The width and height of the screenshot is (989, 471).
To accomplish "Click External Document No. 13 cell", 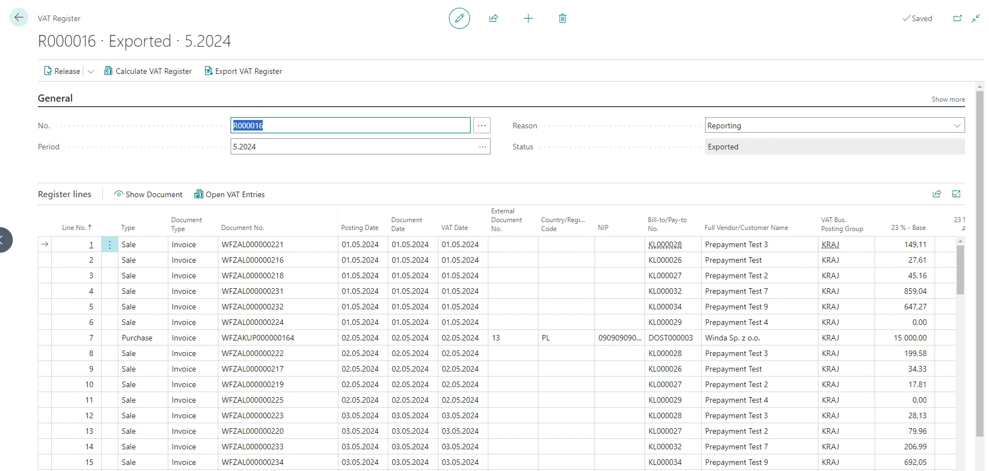I will 496,338.
